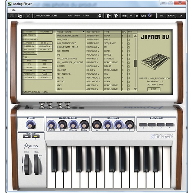Open the File menu
Screen dimensions: 193x193
13,10
